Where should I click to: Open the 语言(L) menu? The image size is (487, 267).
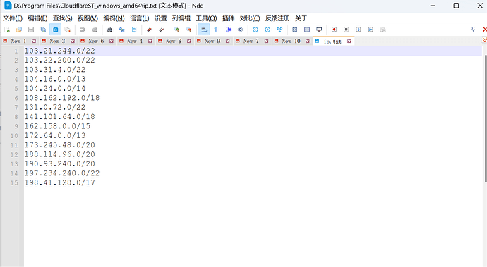pyautogui.click(x=140, y=18)
